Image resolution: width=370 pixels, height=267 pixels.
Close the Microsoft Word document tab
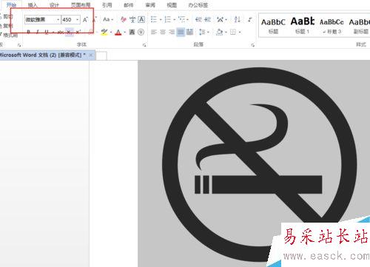point(91,55)
